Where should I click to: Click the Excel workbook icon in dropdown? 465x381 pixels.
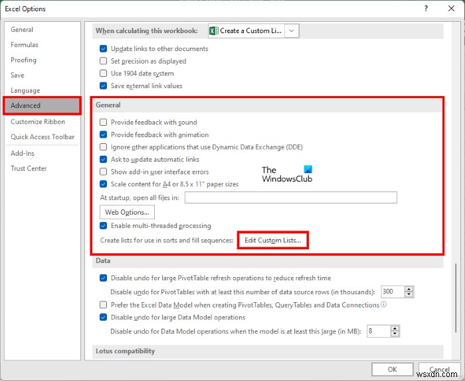[214, 30]
